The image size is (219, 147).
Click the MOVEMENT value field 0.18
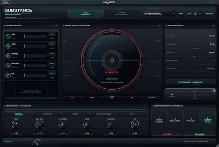(x=63, y=133)
